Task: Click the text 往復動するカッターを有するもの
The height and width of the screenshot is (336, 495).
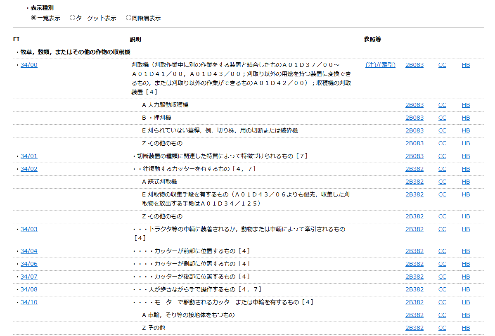Action: click(186, 169)
